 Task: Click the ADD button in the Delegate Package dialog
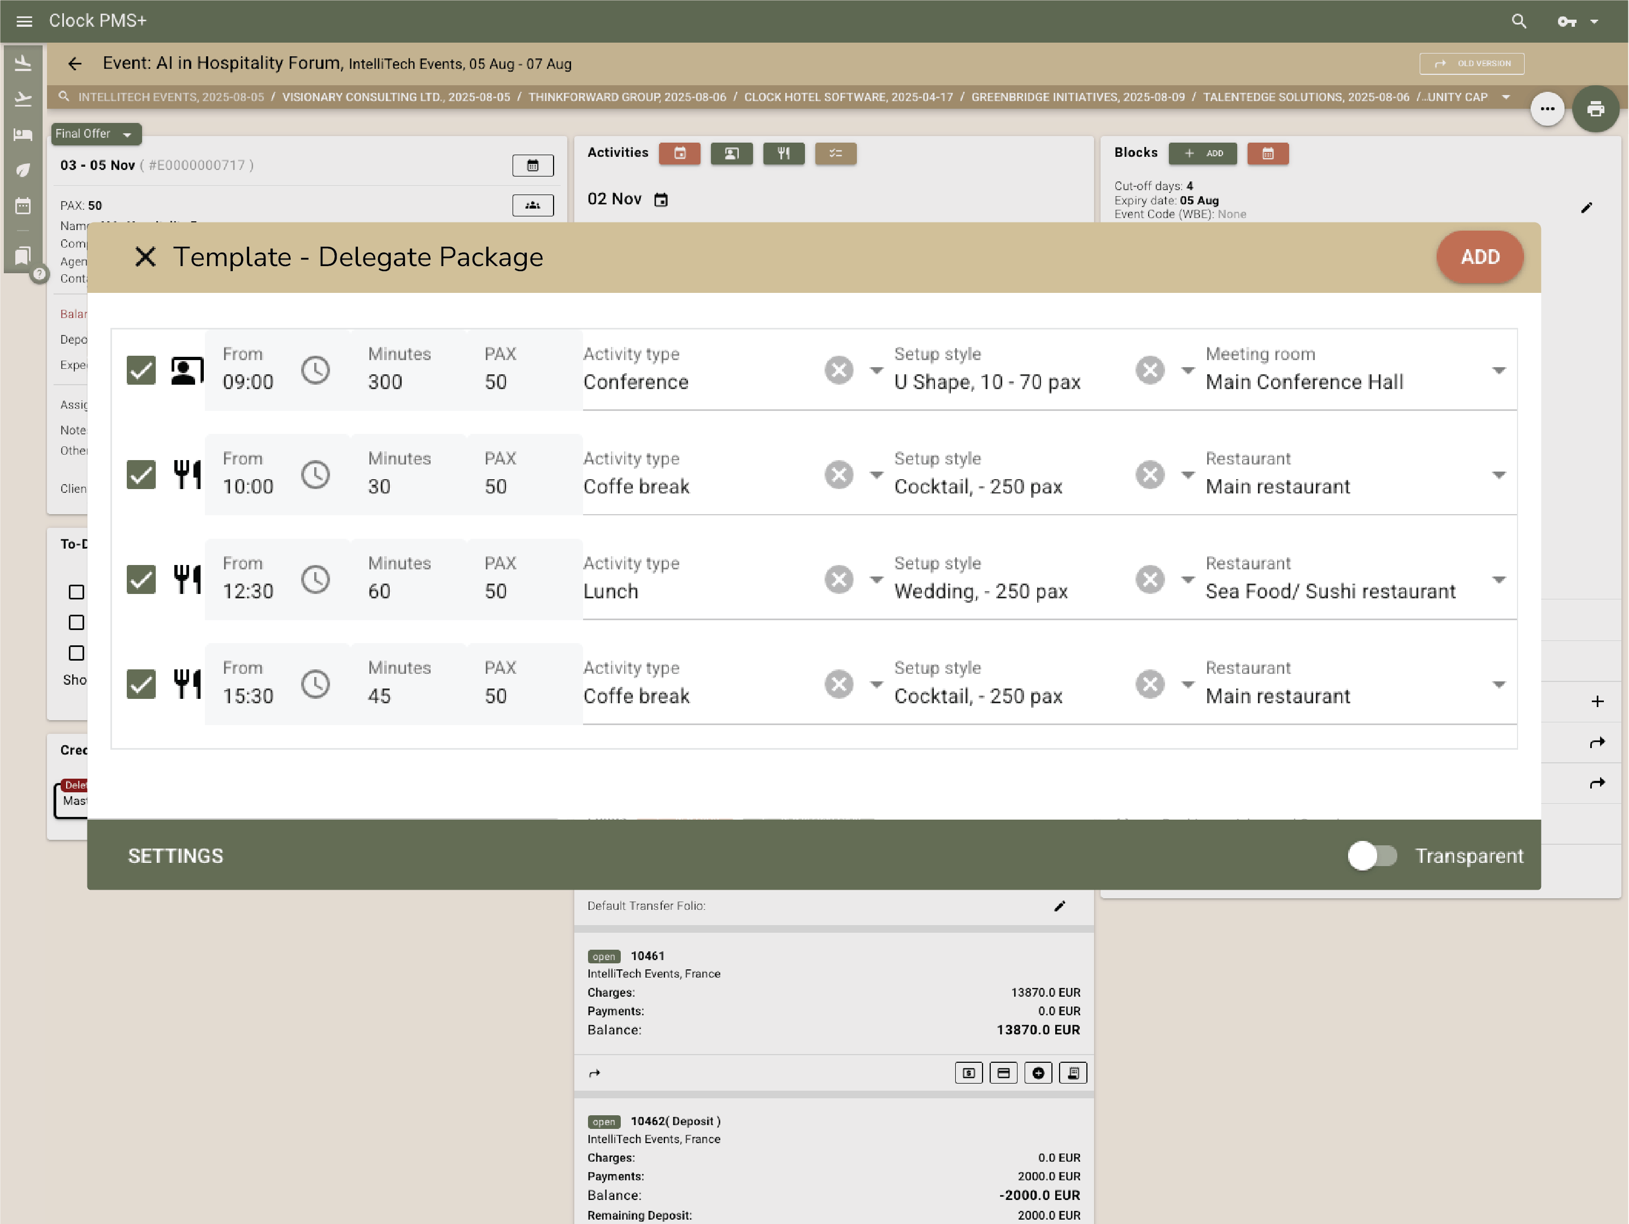click(x=1479, y=257)
